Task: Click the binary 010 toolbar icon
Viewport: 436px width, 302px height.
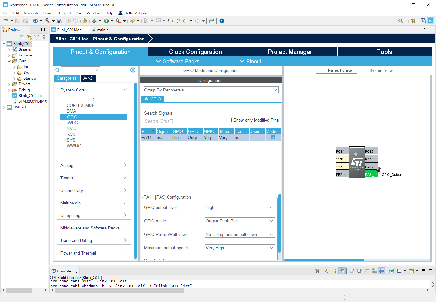Action: (59, 21)
